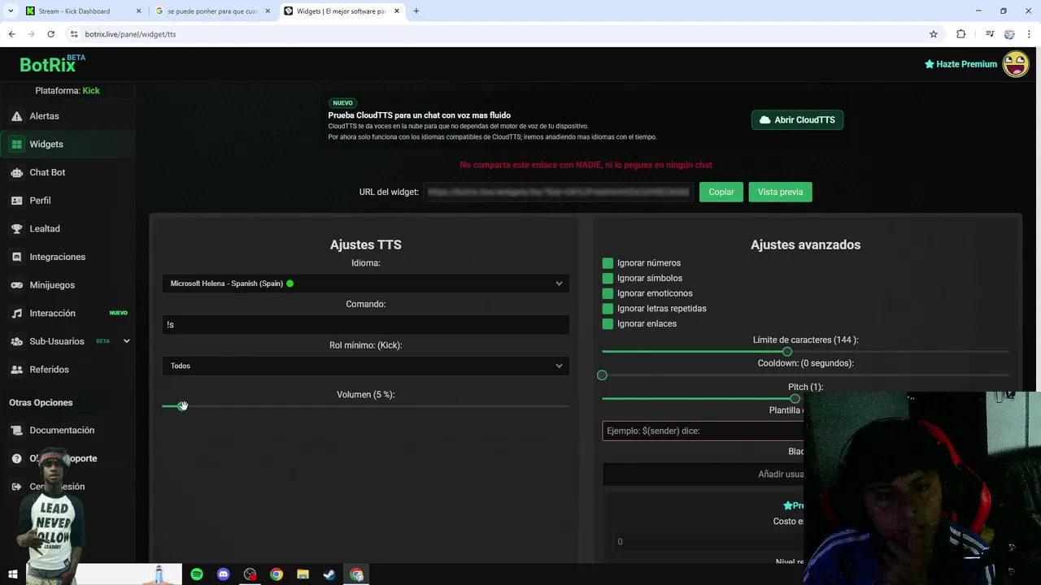The height and width of the screenshot is (585, 1041).
Task: Bookmark this page with the star icon
Action: point(934,34)
